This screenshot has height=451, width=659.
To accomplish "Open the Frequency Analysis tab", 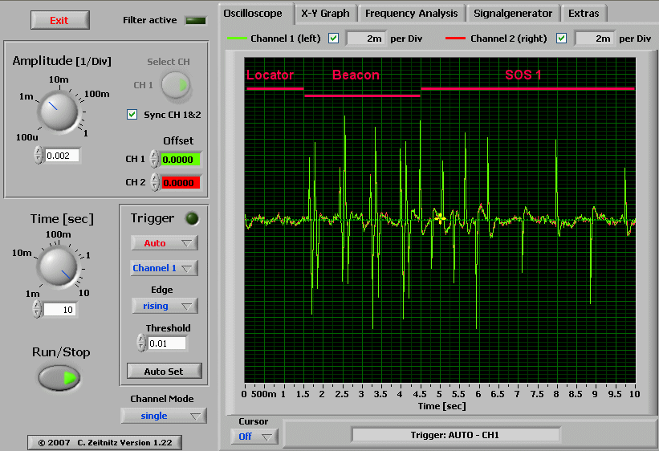I will [411, 14].
